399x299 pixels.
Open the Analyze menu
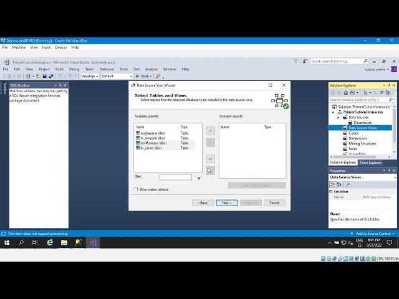(151, 69)
